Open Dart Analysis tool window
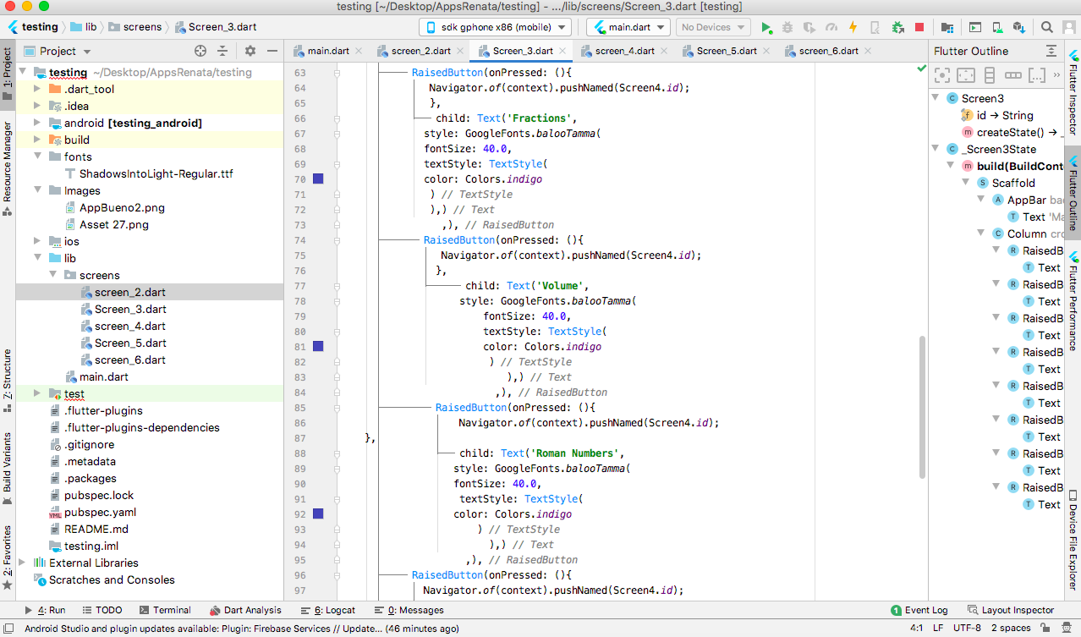The image size is (1081, 637). click(x=245, y=610)
